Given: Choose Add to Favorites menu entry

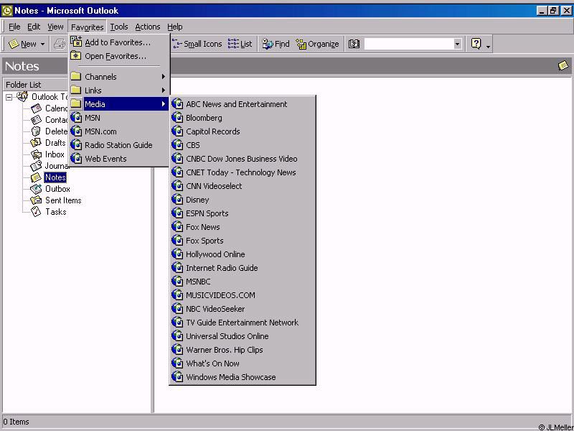Looking at the screenshot, I should point(117,42).
